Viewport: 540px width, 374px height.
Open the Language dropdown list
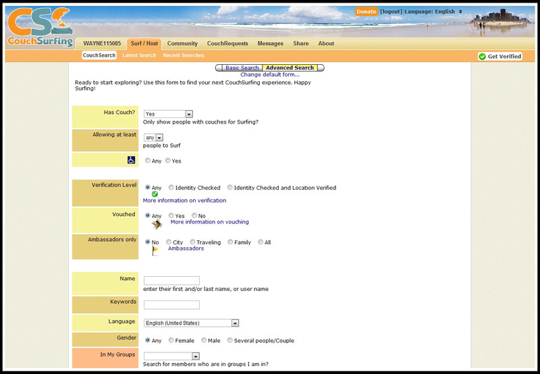click(191, 323)
